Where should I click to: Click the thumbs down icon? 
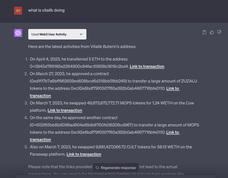click(x=219, y=32)
